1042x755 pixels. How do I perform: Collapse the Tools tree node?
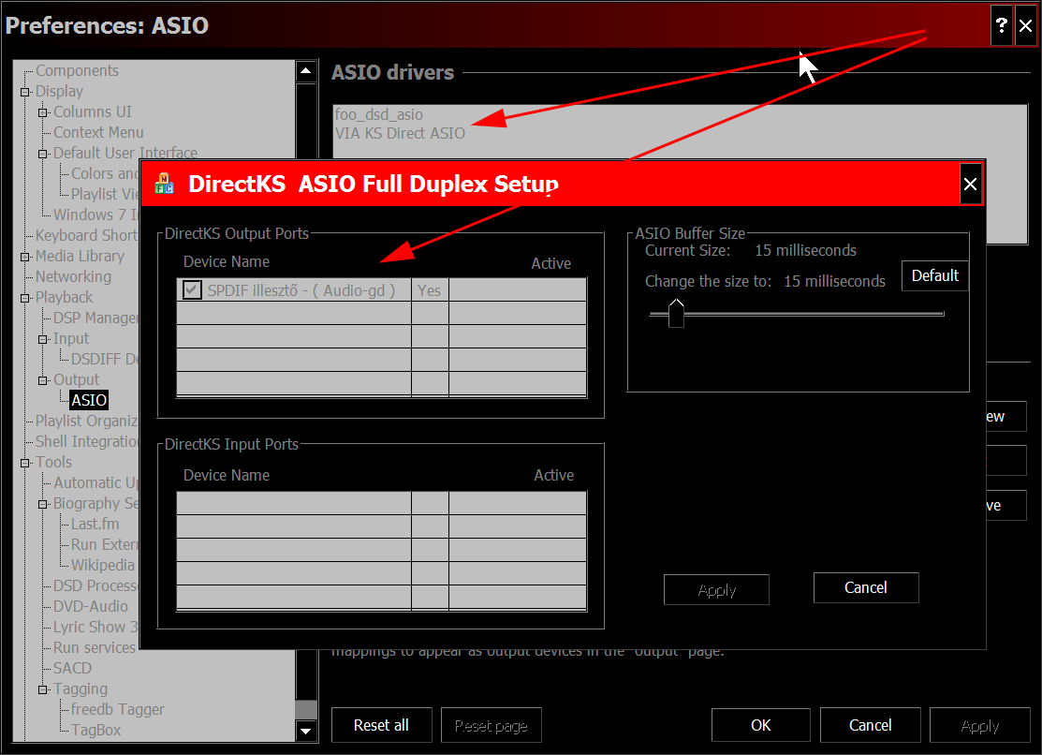25,463
